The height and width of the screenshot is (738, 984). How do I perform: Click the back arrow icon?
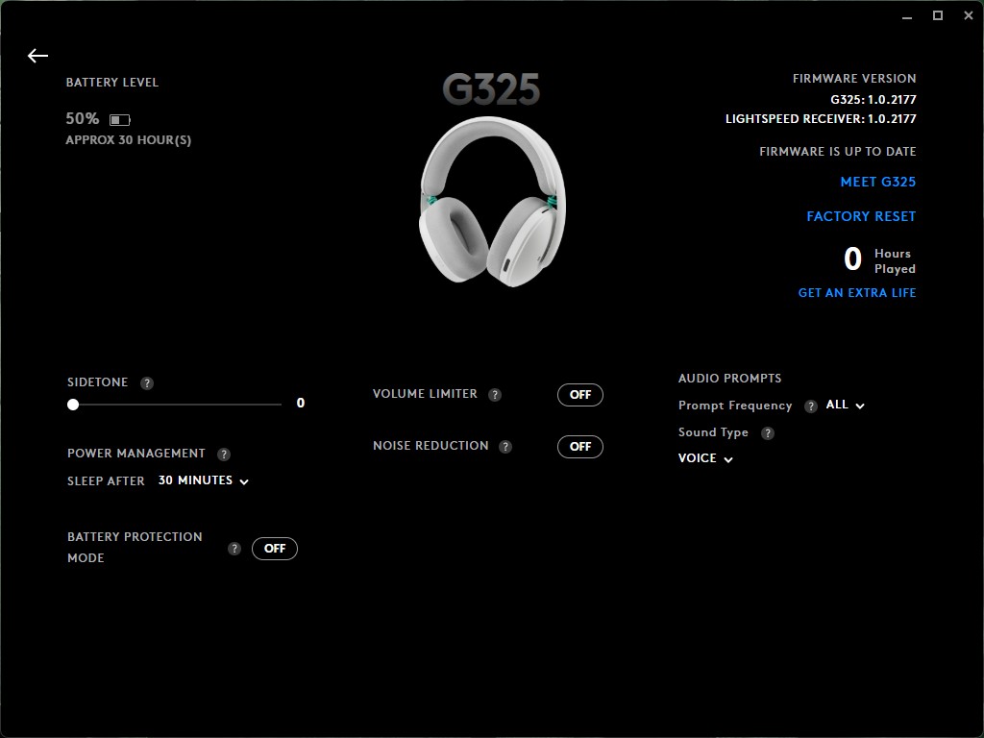coord(37,56)
